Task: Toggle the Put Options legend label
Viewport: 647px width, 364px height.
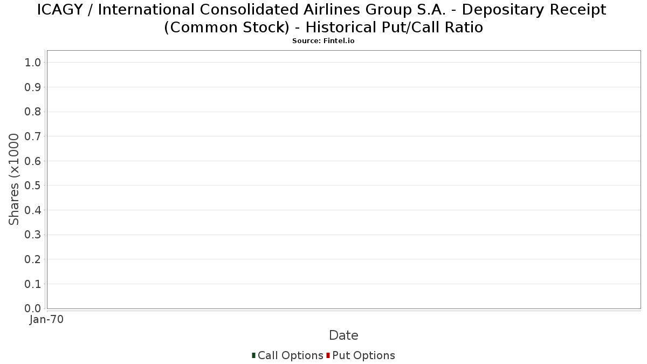Action: 363,355
